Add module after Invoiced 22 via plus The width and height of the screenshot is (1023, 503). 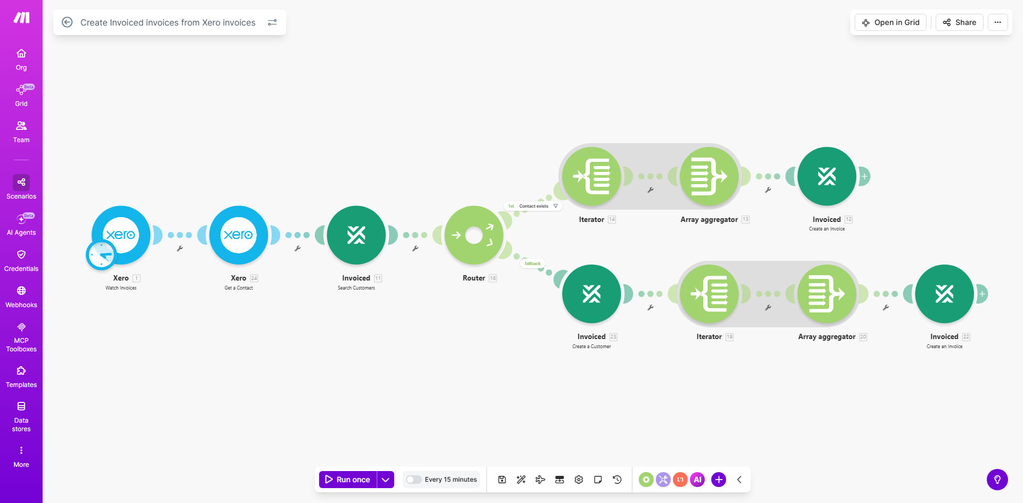tap(982, 294)
